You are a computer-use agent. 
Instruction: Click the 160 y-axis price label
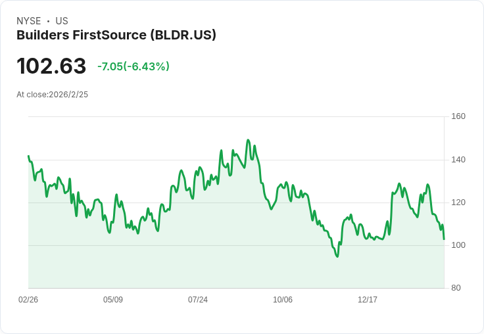coord(458,116)
